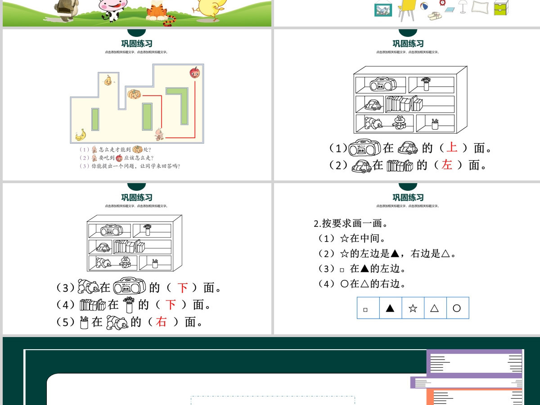540x405 pixels.
Task: Select the framed picture icon
Action: 383,10
